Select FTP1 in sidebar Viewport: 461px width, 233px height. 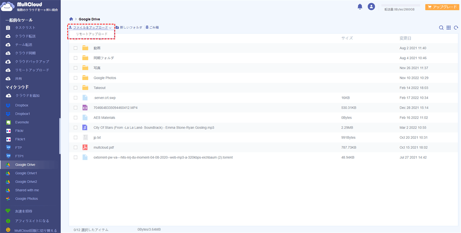tap(19, 156)
